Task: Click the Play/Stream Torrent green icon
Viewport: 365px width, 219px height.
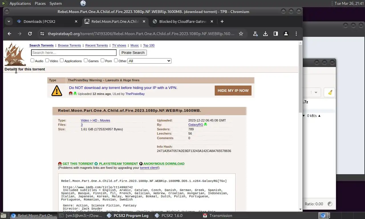Action: (x=96, y=164)
